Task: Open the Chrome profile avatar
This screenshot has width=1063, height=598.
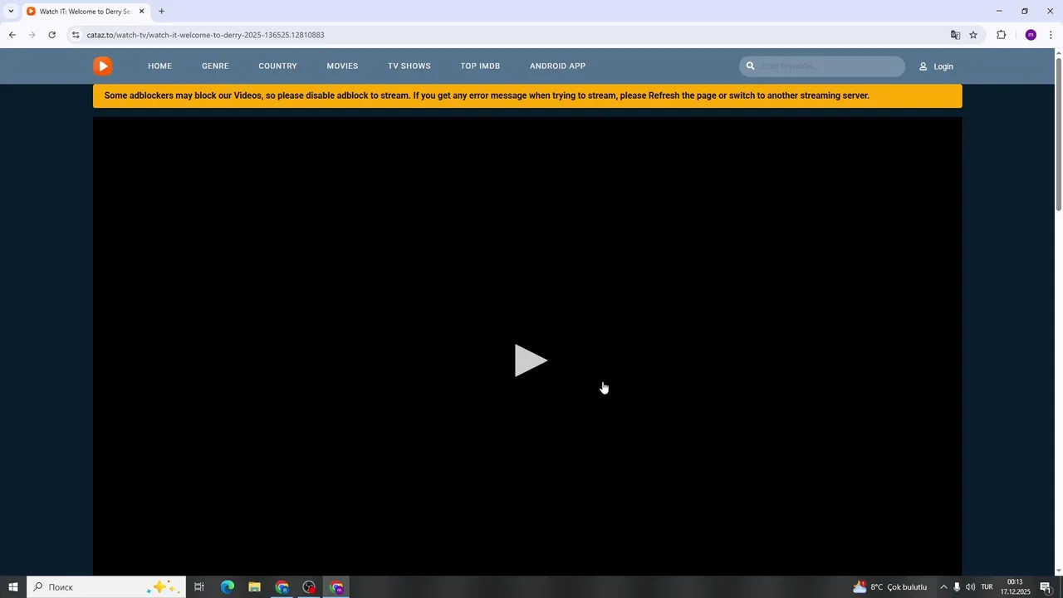Action: [x=1031, y=35]
